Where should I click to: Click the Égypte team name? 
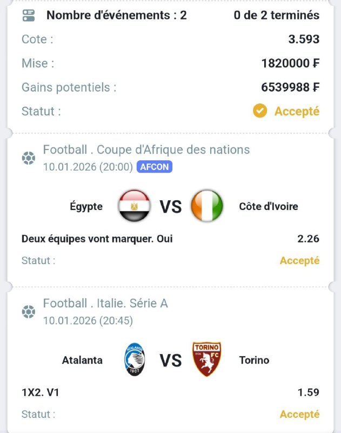point(86,206)
